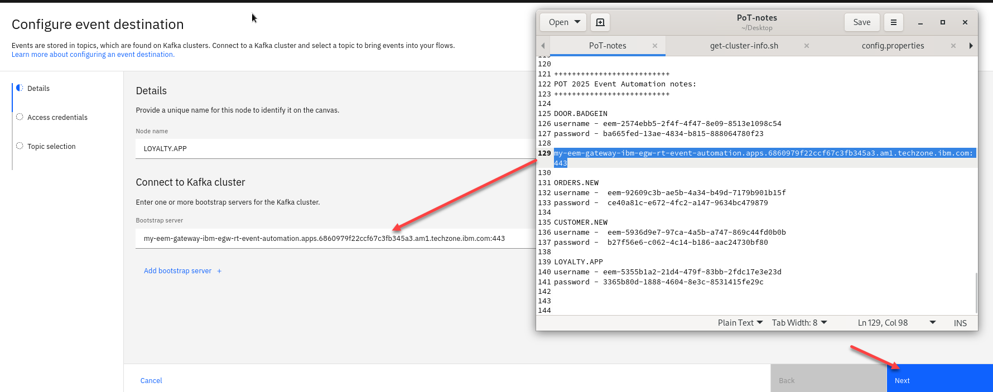Close the get-cluster-info.sh tab
The image size is (993, 392).
(806, 46)
